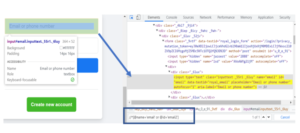
Task: Cancel the DOM search
Action: pyautogui.click(x=285, y=117)
